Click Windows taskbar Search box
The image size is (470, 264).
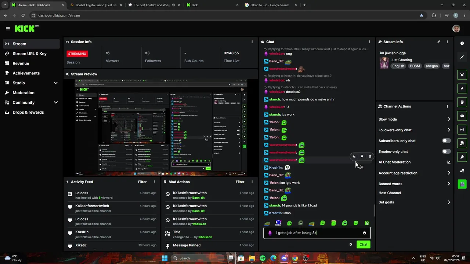pyautogui.click(x=198, y=258)
